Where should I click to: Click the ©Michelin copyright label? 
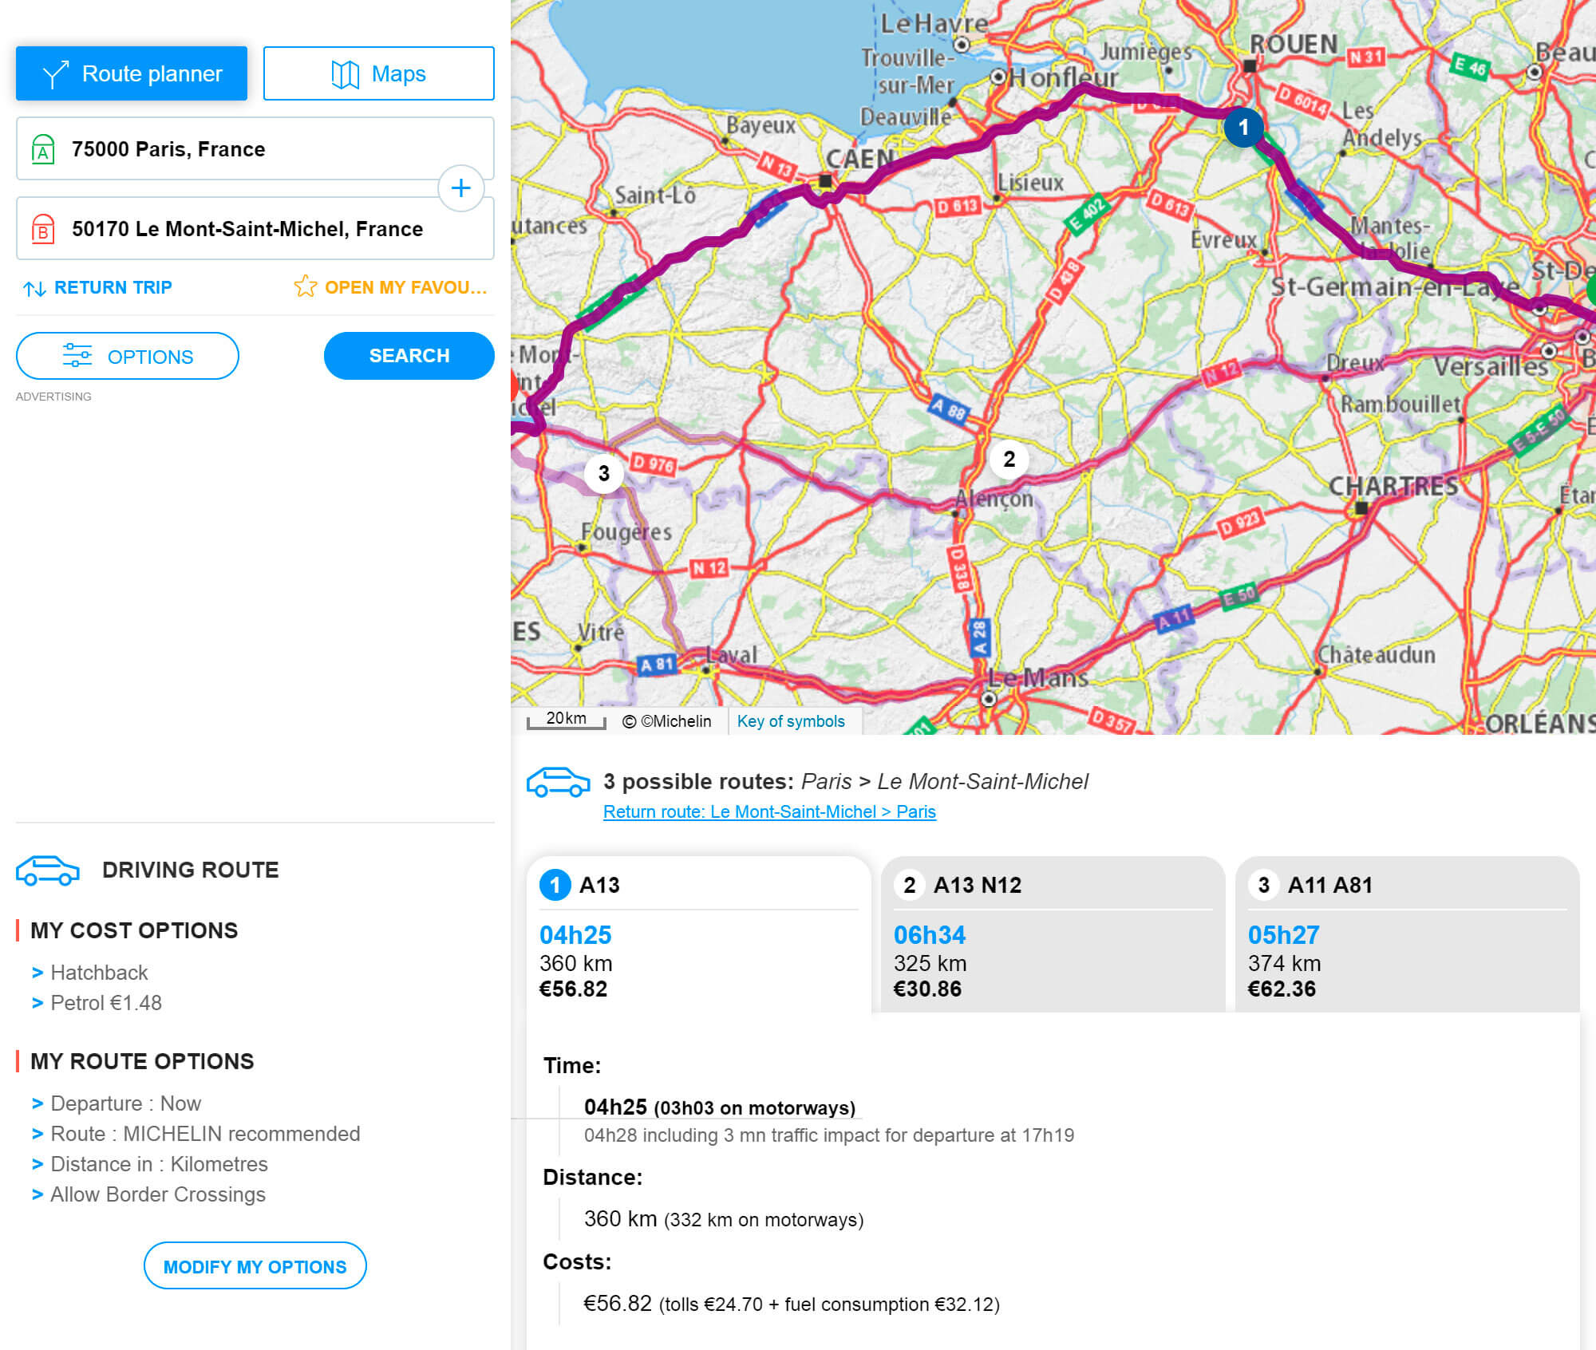point(667,721)
